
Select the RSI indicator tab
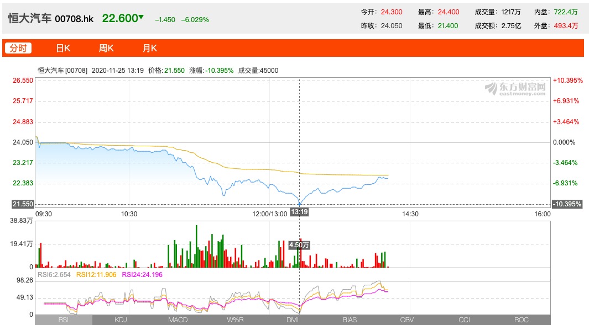[x=64, y=319]
